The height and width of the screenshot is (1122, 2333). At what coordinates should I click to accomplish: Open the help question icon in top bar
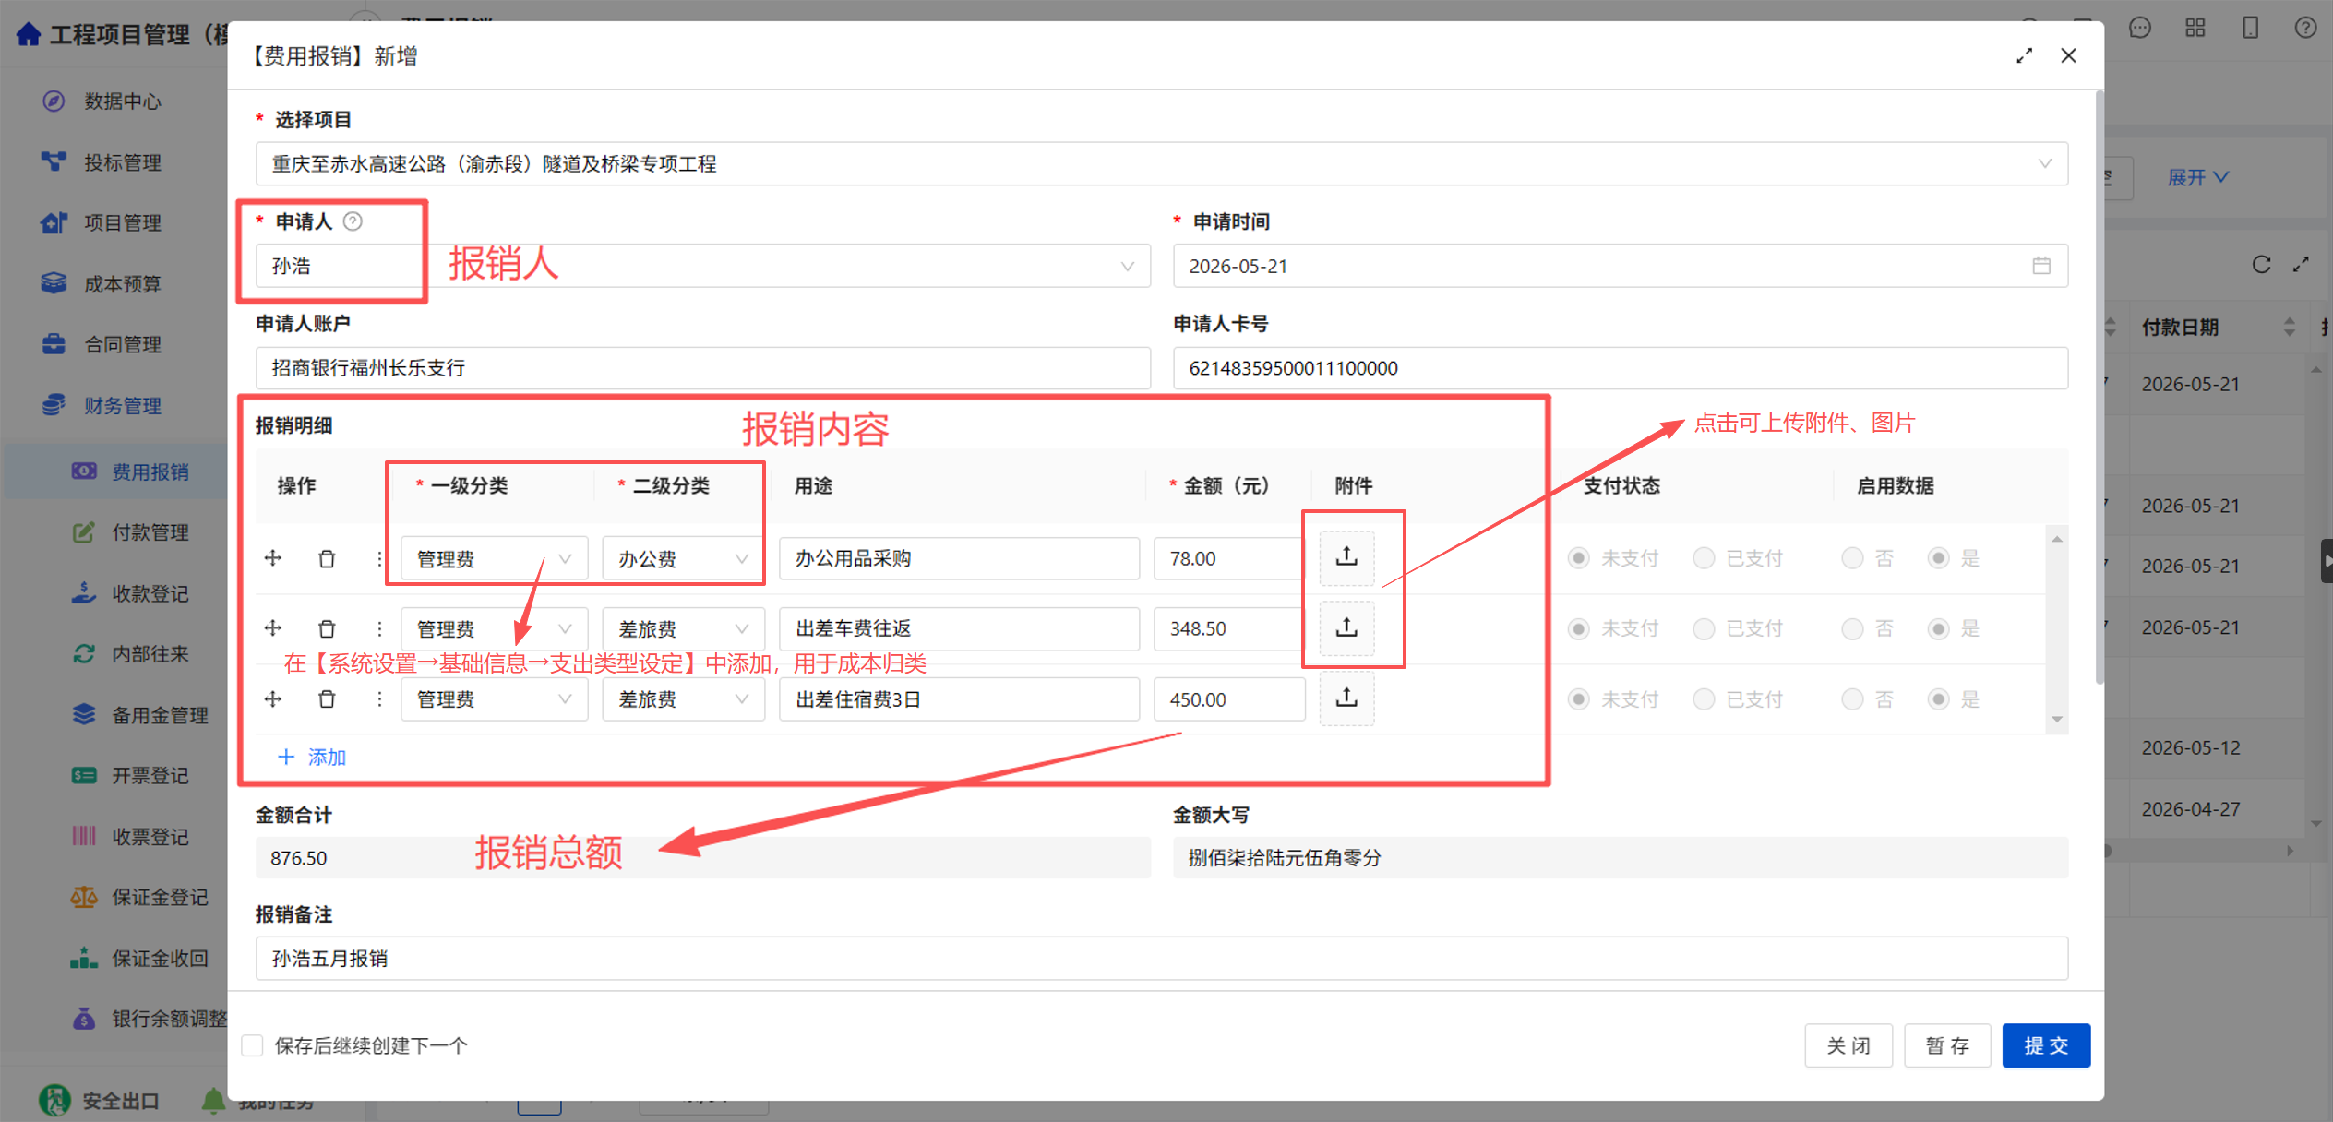point(2305,28)
